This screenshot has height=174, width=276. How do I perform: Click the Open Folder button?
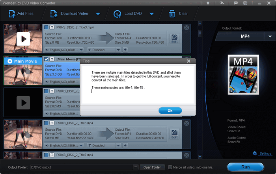point(152,167)
